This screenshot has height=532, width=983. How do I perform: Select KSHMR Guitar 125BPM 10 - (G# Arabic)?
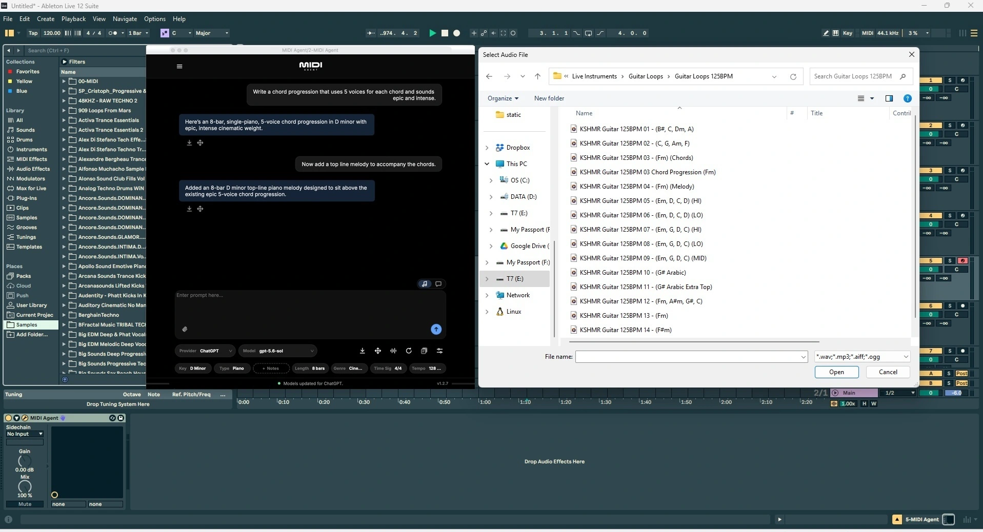pos(633,273)
